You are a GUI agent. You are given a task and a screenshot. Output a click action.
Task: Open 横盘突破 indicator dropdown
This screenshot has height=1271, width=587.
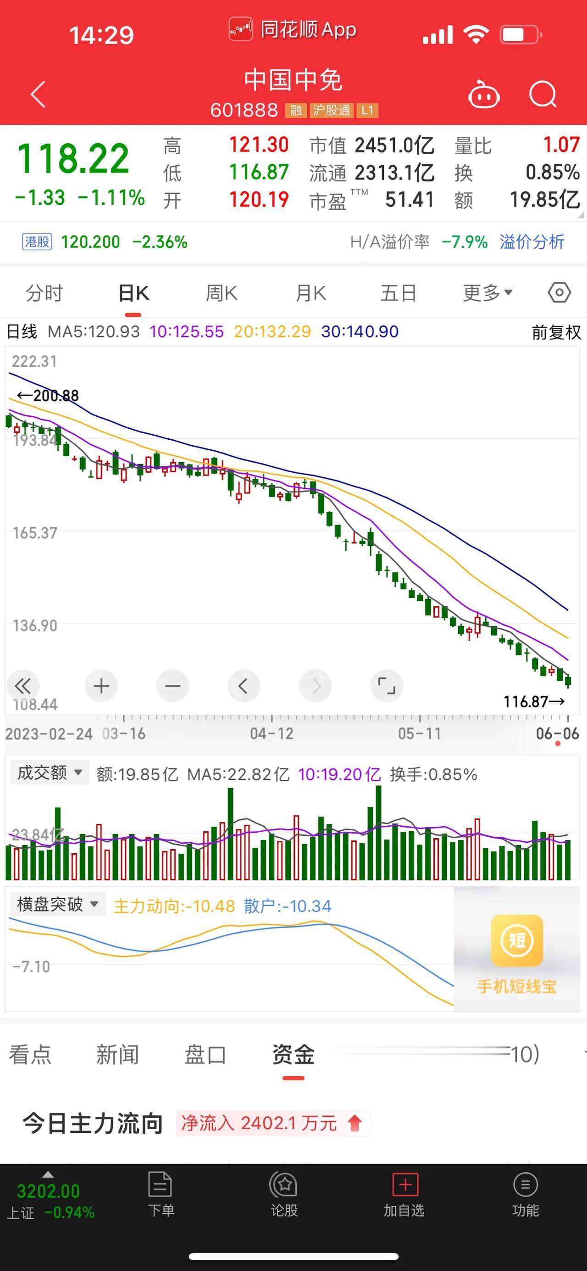point(58,904)
